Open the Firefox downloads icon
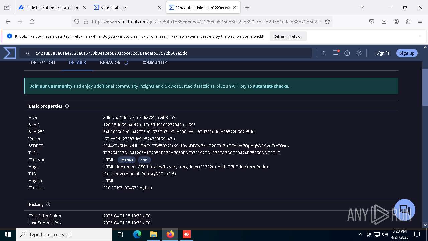The width and height of the screenshot is (428, 241). [x=384, y=21]
